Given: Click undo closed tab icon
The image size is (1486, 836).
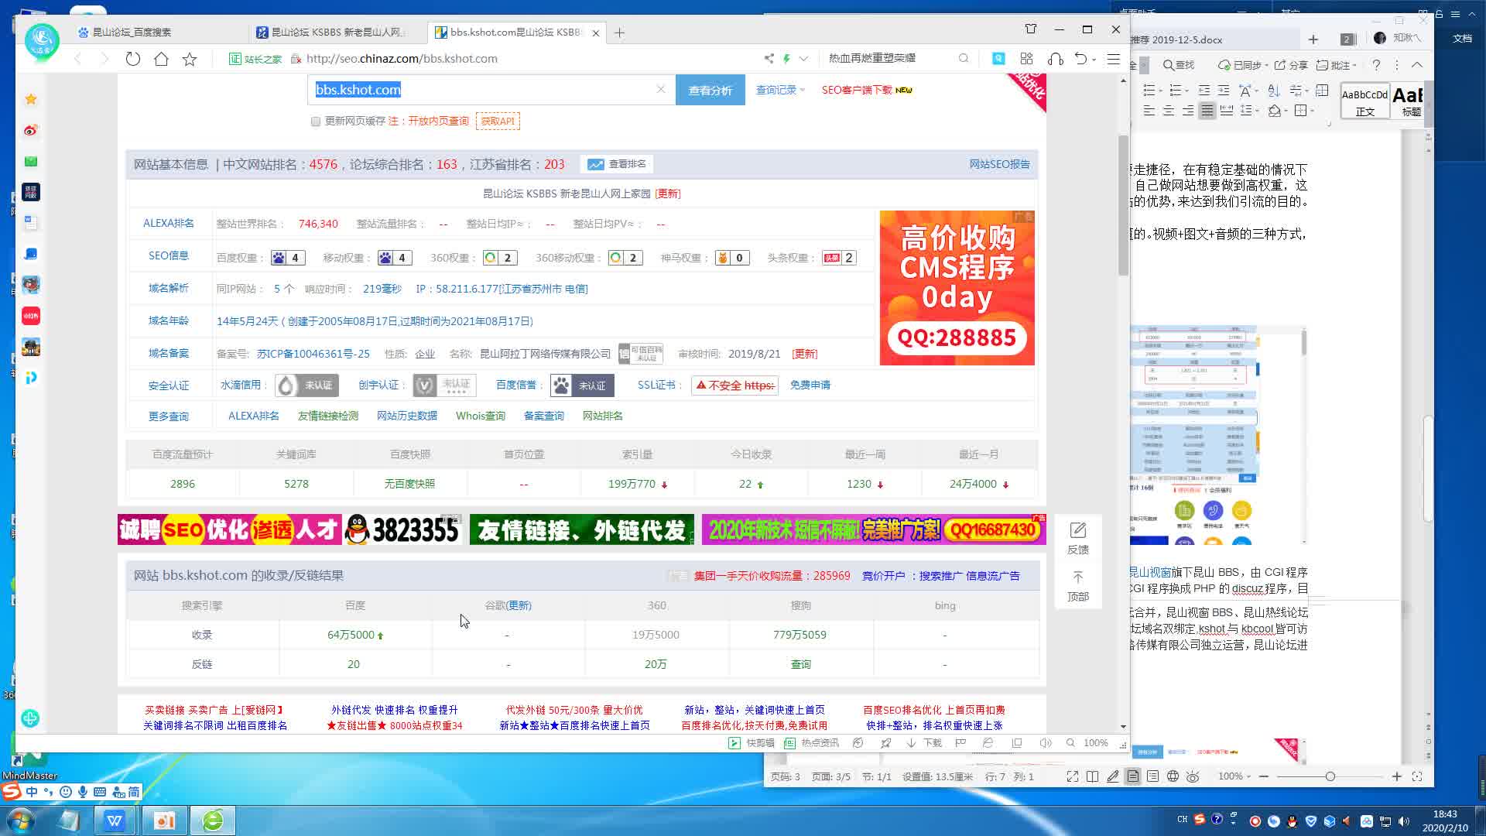Looking at the screenshot, I should tap(1080, 59).
